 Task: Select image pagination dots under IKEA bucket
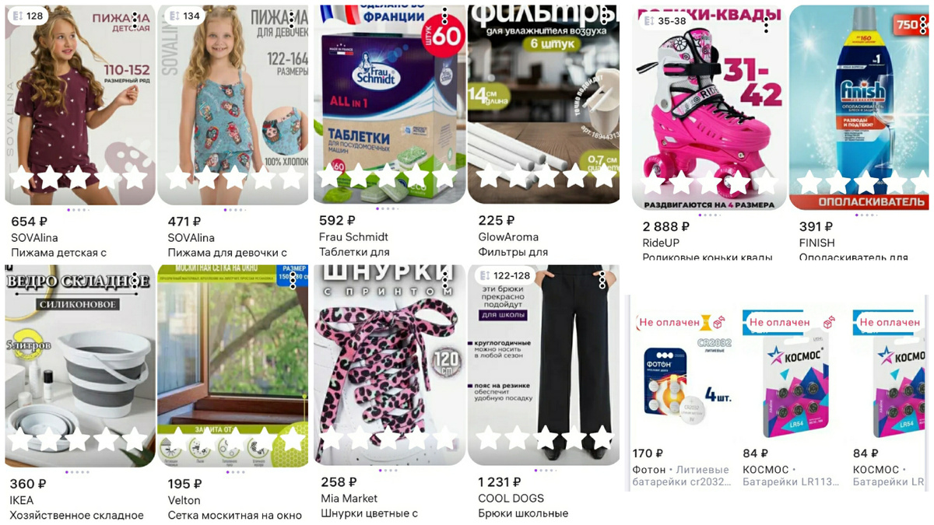pos(77,471)
